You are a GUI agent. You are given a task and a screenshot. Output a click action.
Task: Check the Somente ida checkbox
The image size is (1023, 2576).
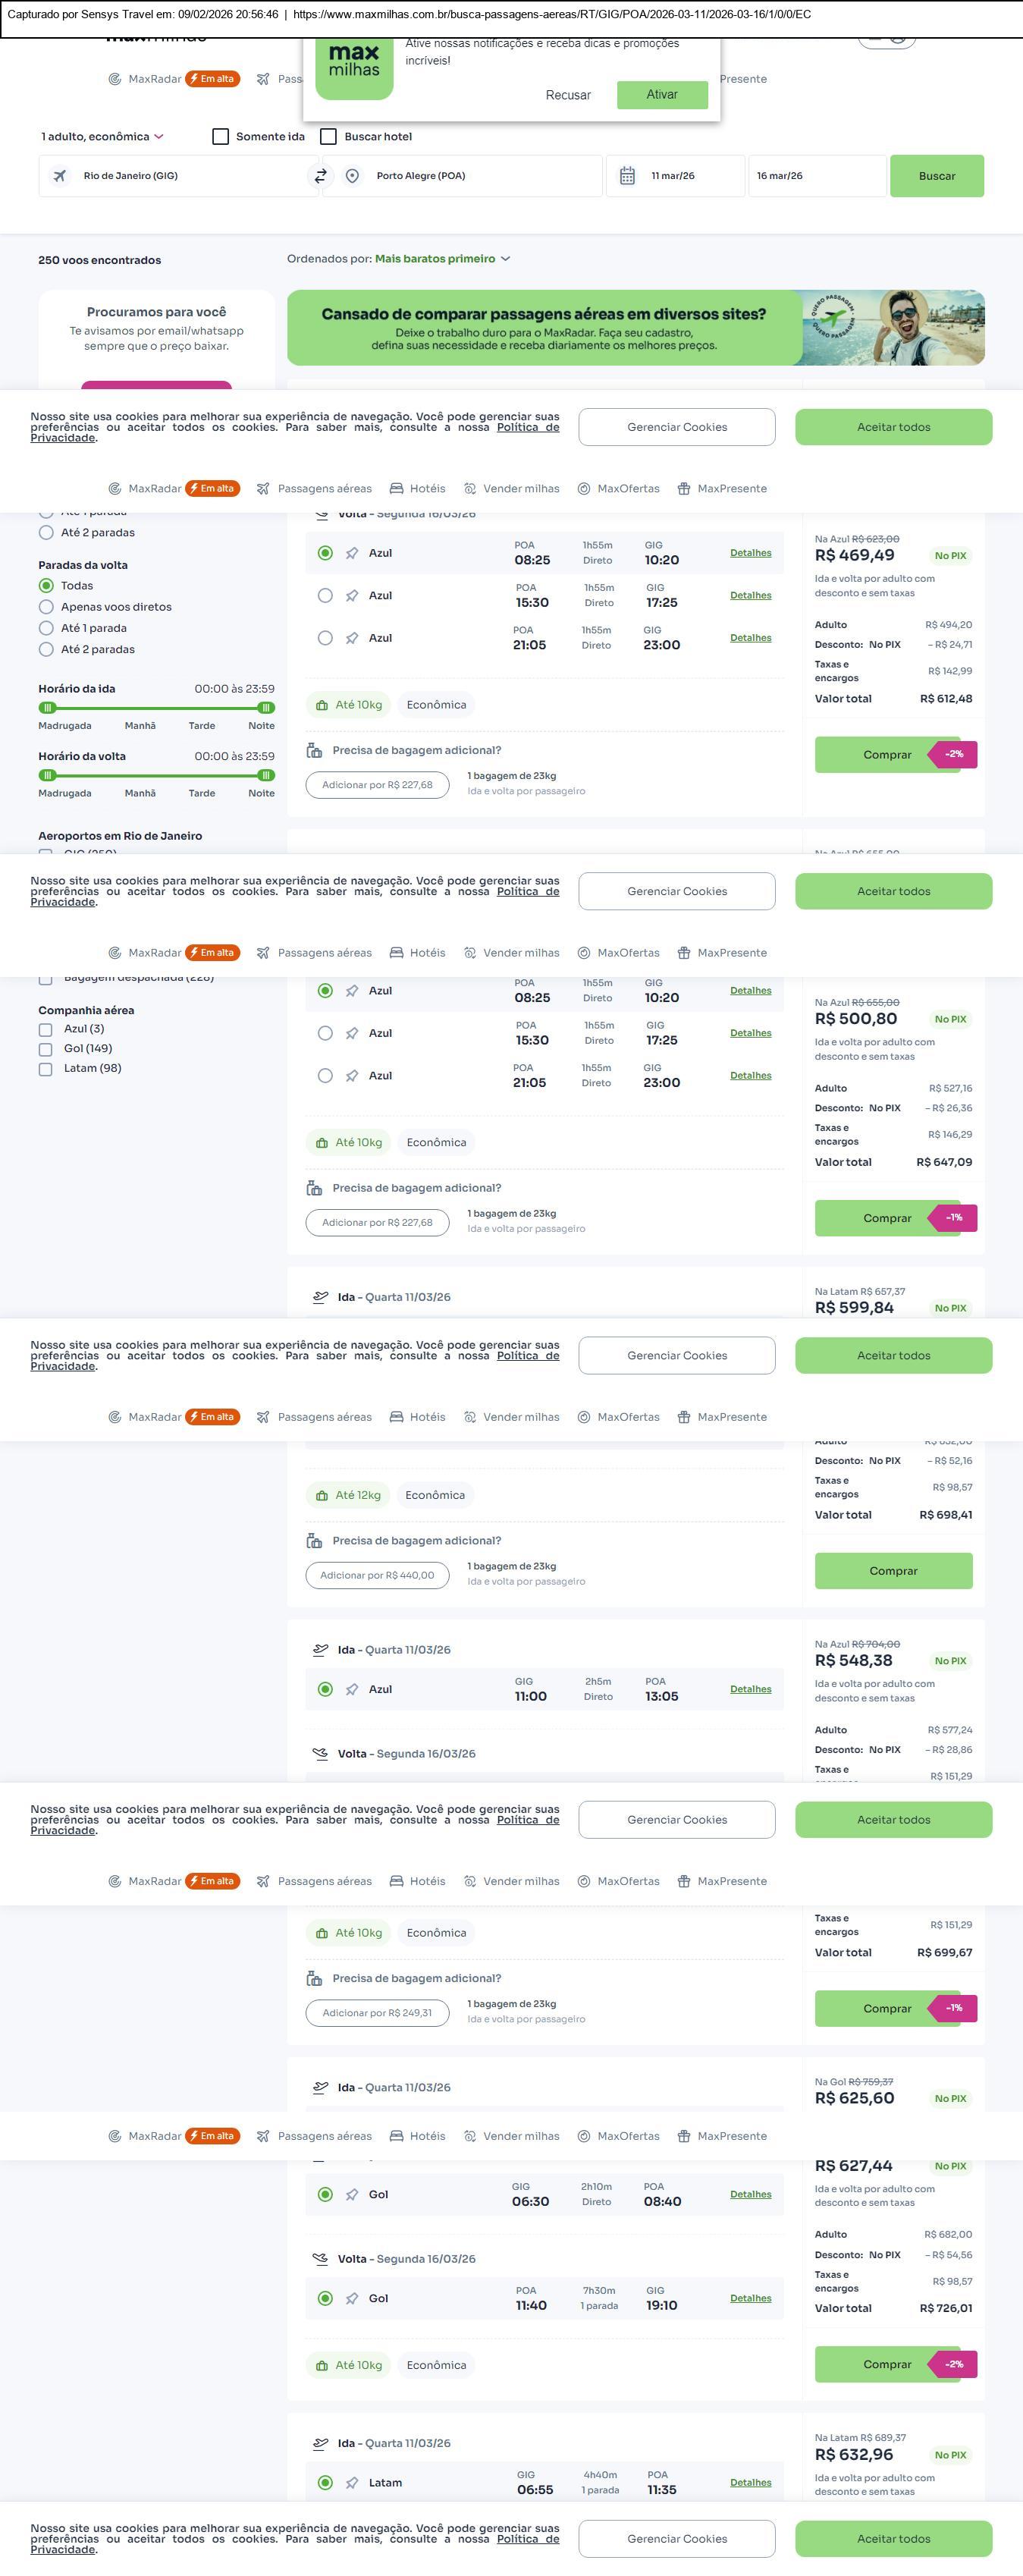point(221,137)
